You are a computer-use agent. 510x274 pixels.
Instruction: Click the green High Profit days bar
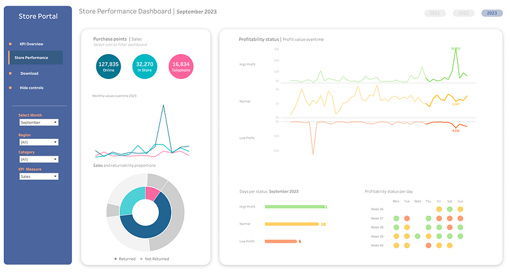pyautogui.click(x=294, y=206)
